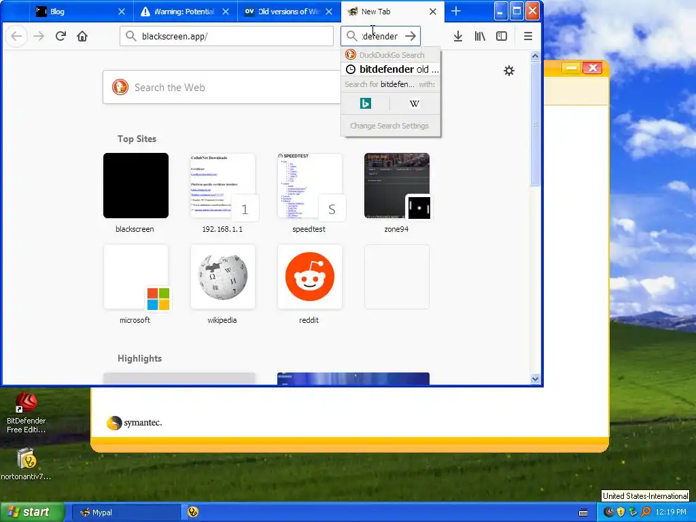This screenshot has height=522, width=696.
Task: Click the search box containing defender
Action: (x=381, y=37)
